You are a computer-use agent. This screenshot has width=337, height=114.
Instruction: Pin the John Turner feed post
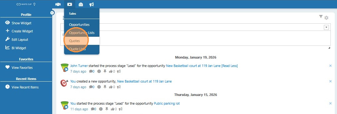(x=105, y=71)
